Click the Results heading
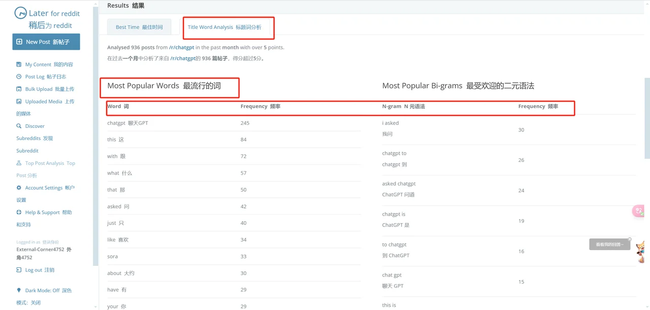This screenshot has height=310, width=650. tap(126, 6)
